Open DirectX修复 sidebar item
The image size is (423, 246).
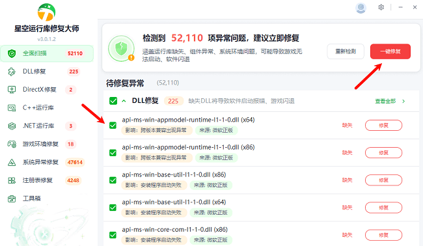click(x=47, y=90)
